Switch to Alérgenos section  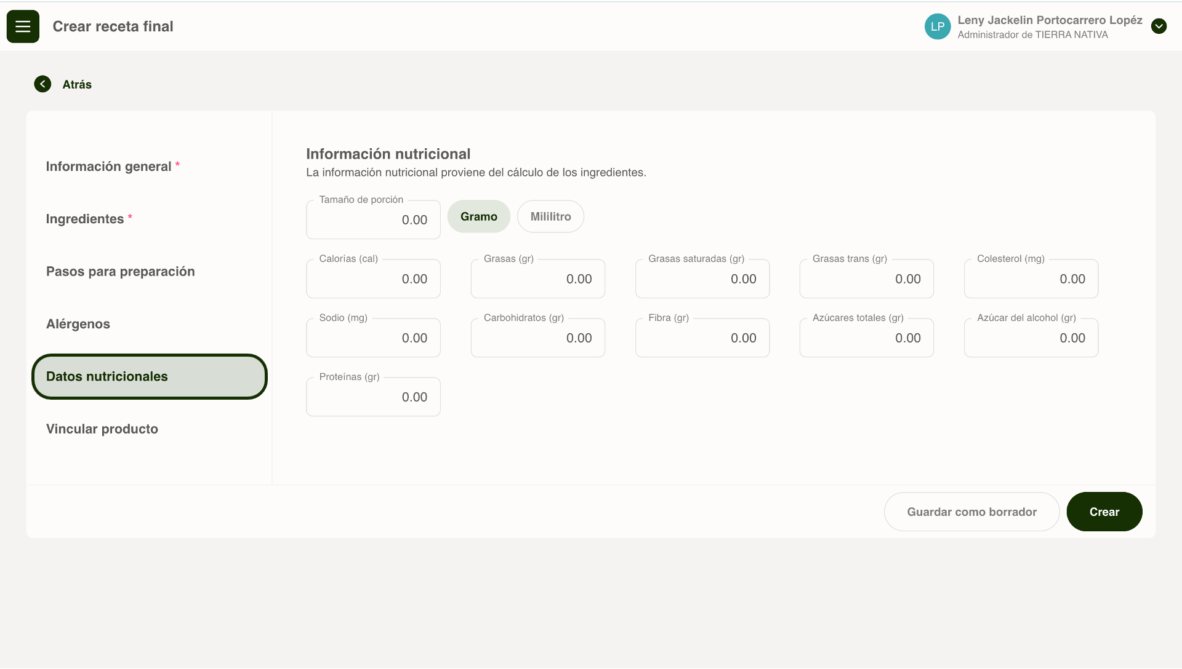78,324
